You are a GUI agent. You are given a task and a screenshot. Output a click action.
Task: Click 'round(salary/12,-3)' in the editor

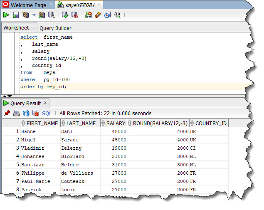[59, 58]
